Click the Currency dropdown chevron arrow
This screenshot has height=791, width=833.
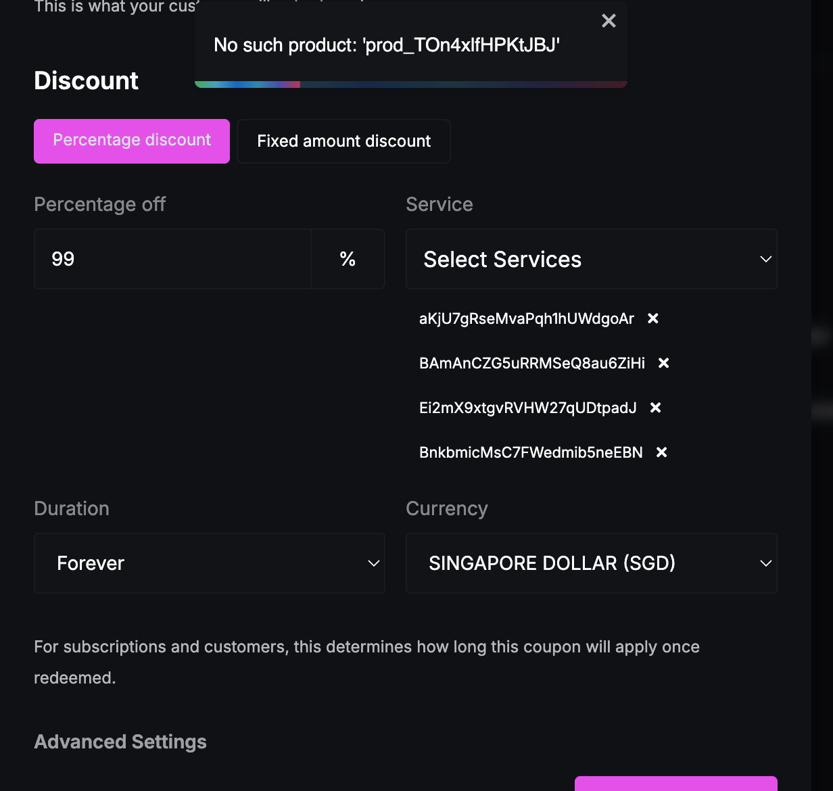[x=766, y=563]
